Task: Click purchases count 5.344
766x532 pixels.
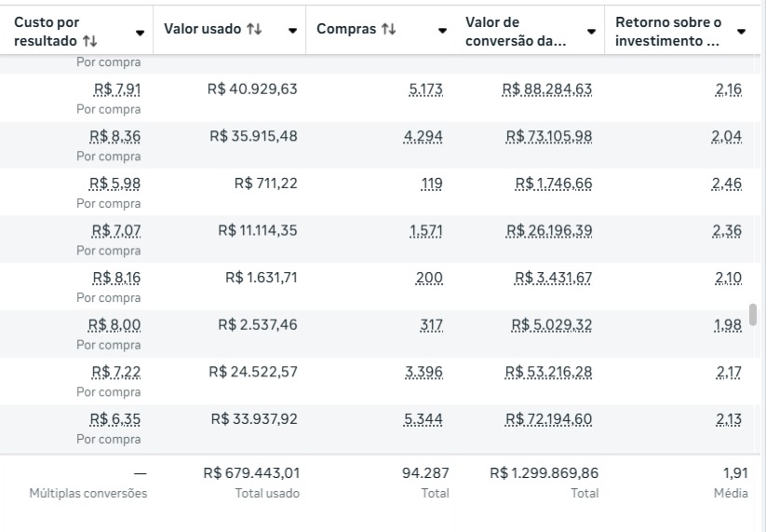Action: (423, 419)
